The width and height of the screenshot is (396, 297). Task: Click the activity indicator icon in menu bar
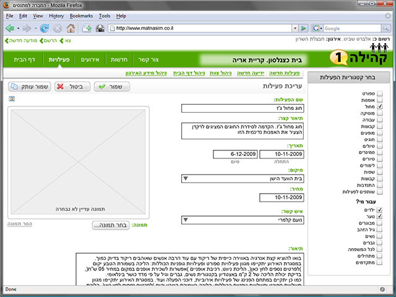(388, 16)
